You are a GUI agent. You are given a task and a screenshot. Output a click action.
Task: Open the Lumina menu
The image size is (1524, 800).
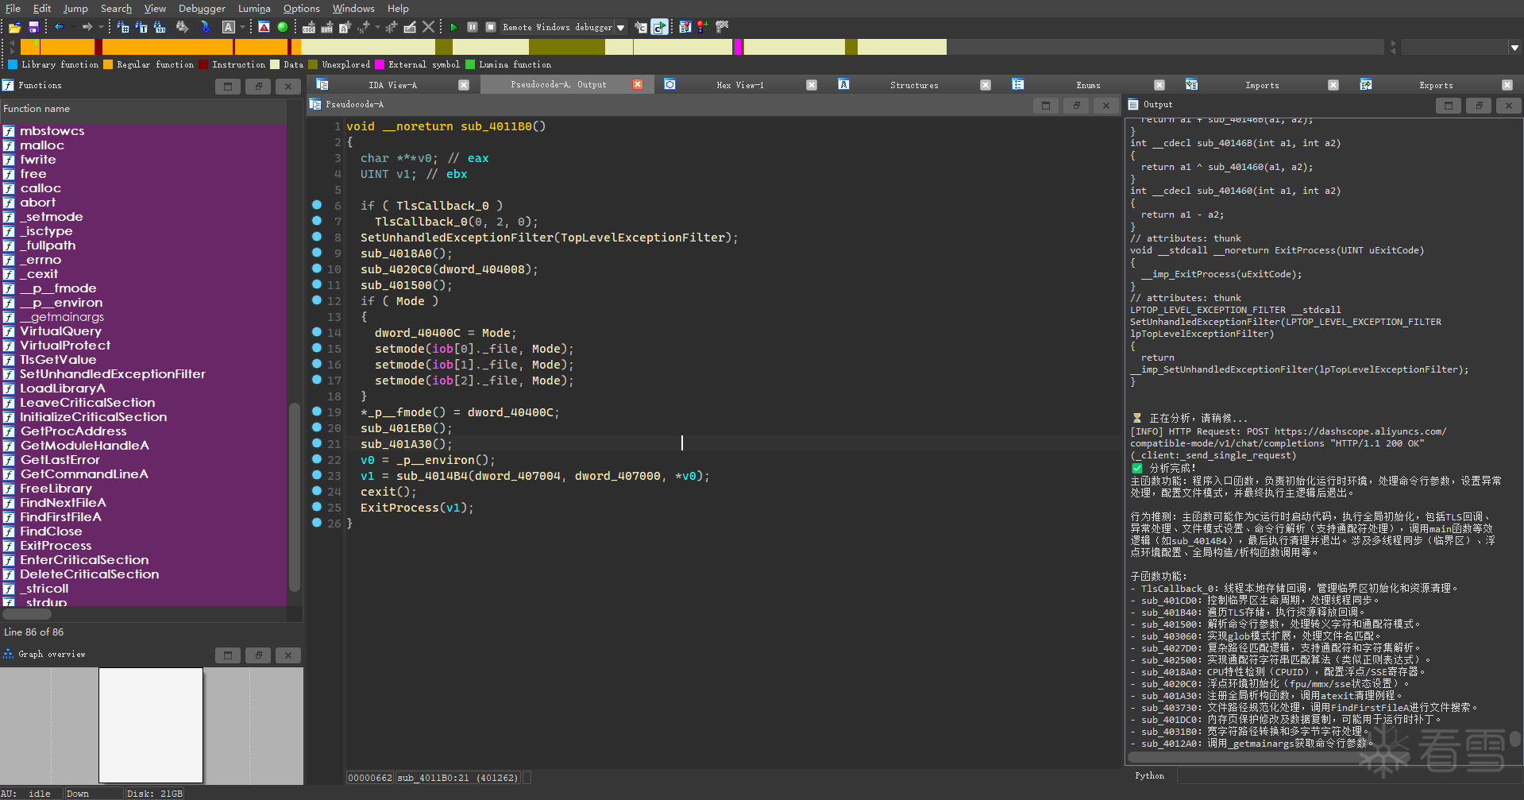(x=254, y=9)
